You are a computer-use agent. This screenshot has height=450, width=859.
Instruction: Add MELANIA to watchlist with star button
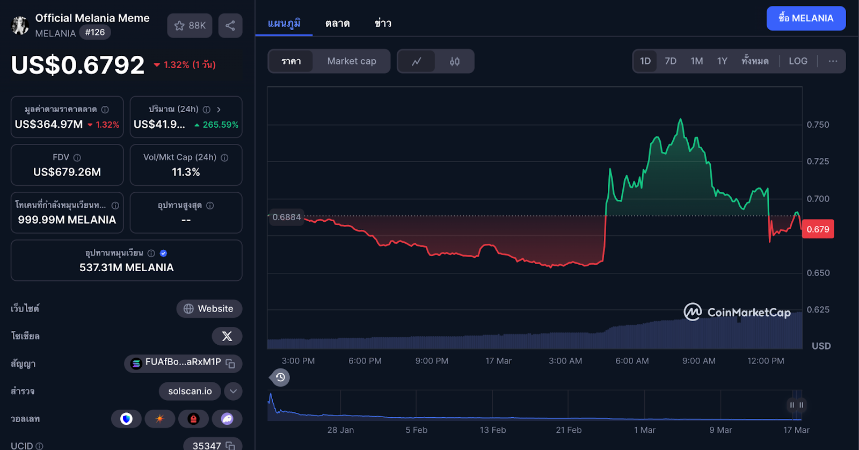point(190,26)
